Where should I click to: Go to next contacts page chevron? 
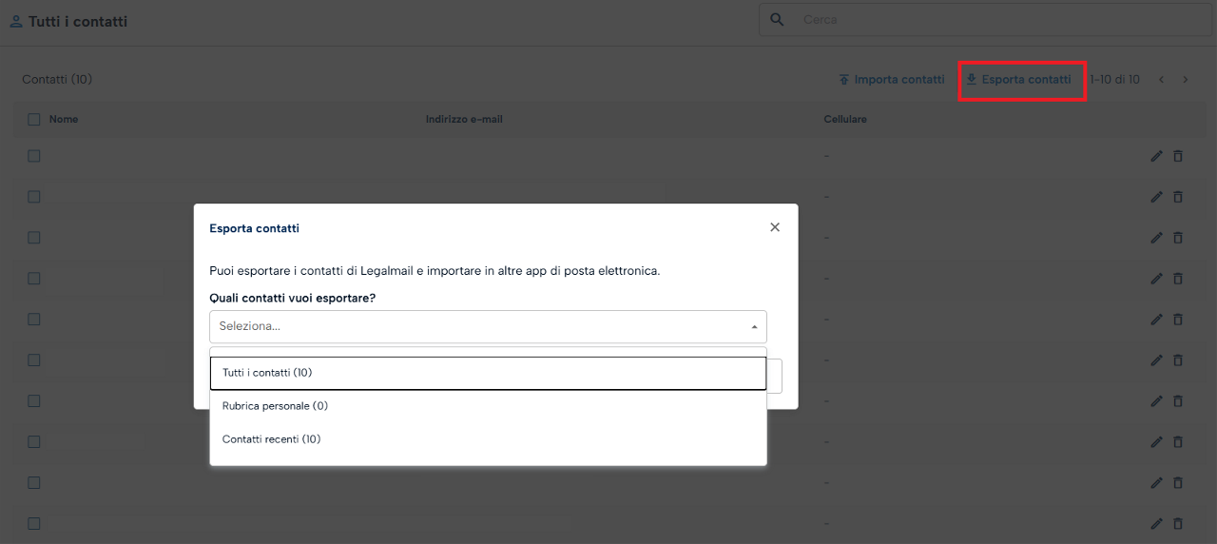pos(1185,80)
